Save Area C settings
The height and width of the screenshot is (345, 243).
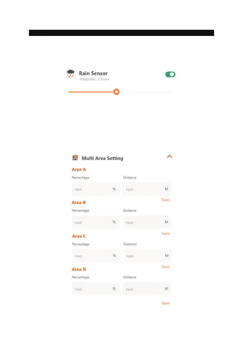tap(165, 267)
